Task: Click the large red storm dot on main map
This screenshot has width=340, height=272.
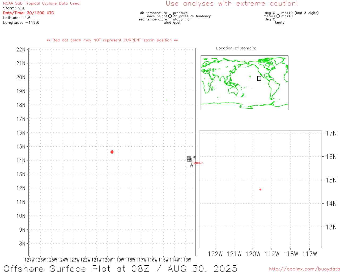Action: click(112, 152)
